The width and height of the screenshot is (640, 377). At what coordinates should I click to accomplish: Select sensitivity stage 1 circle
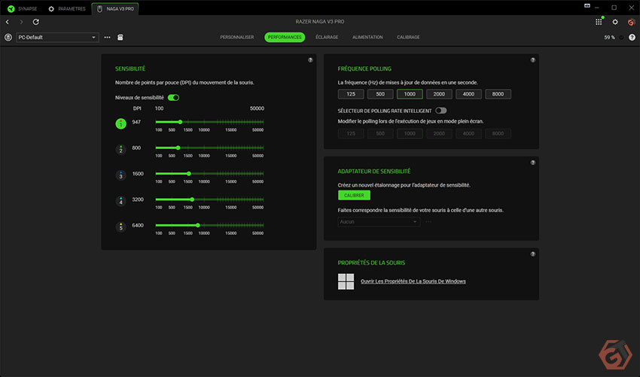[120, 123]
